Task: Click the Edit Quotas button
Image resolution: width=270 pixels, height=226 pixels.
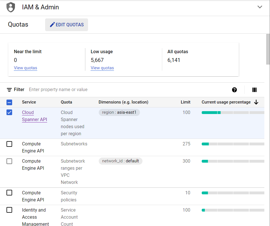Action: tap(67, 25)
